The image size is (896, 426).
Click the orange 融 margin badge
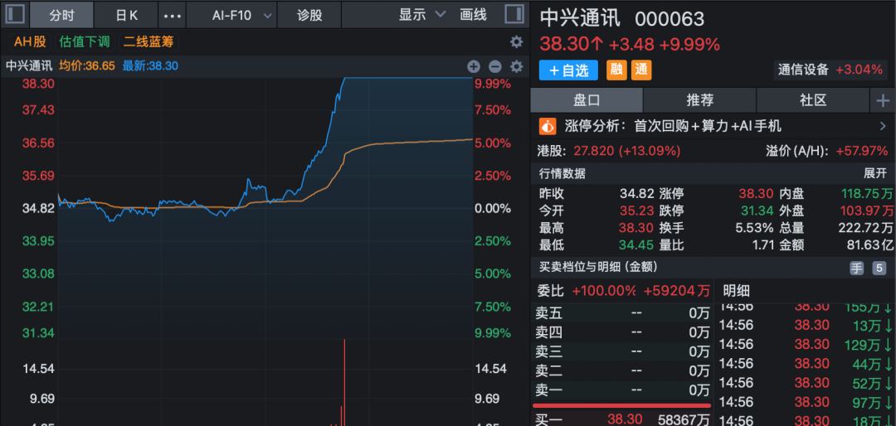coord(616,70)
